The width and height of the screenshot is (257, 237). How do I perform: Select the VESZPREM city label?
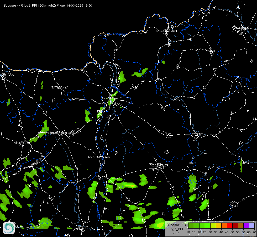22,143
